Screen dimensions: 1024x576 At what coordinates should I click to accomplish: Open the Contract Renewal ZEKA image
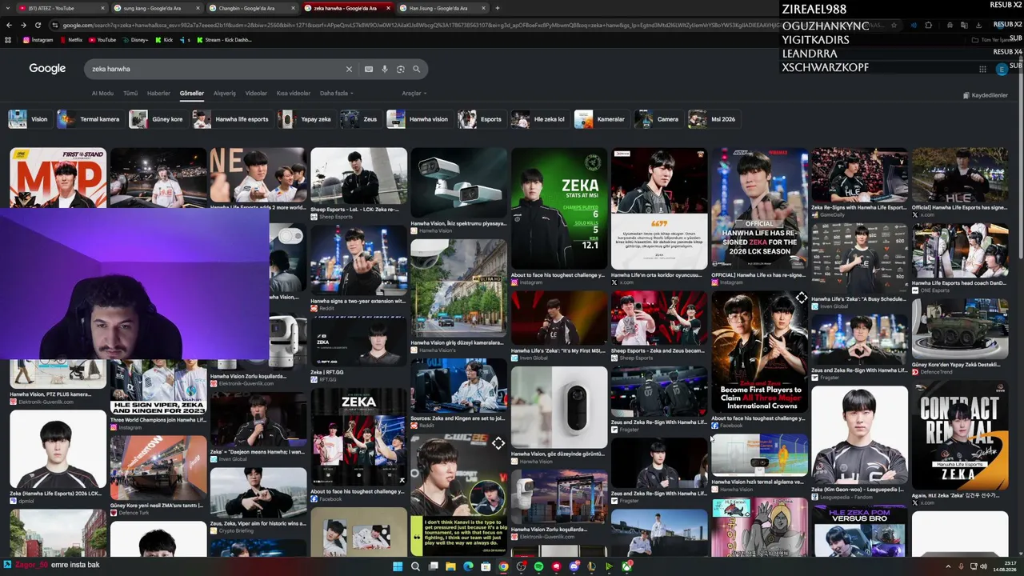tap(959, 437)
